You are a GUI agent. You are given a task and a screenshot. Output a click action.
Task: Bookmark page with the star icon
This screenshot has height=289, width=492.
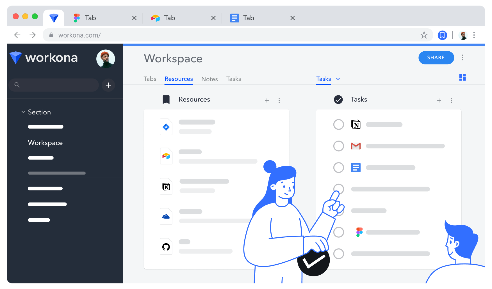(x=424, y=35)
